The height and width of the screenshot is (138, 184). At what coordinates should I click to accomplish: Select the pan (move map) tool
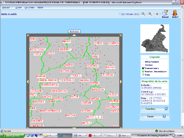(157, 14)
